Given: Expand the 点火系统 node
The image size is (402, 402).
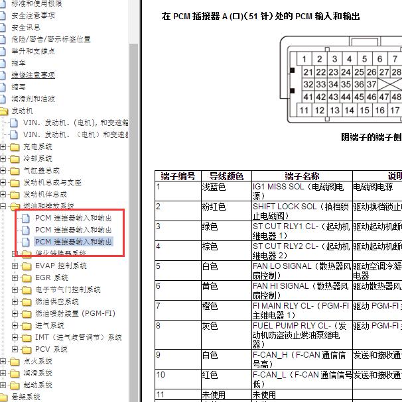Looking at the screenshot, I should coord(3,361).
